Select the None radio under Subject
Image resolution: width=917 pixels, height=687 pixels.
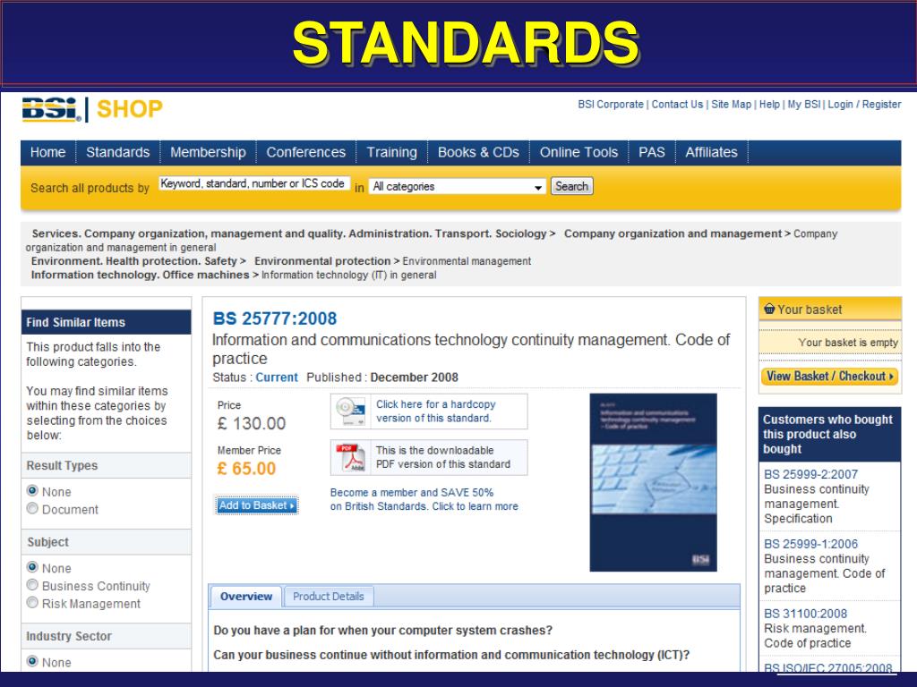(32, 567)
